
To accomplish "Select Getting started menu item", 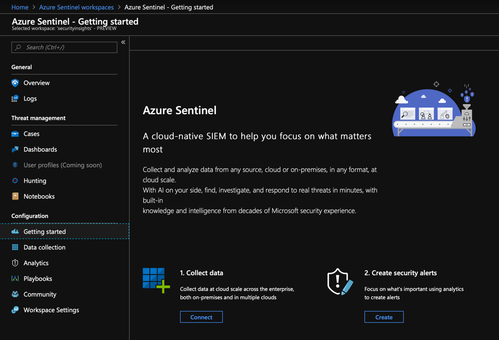I will pos(45,232).
